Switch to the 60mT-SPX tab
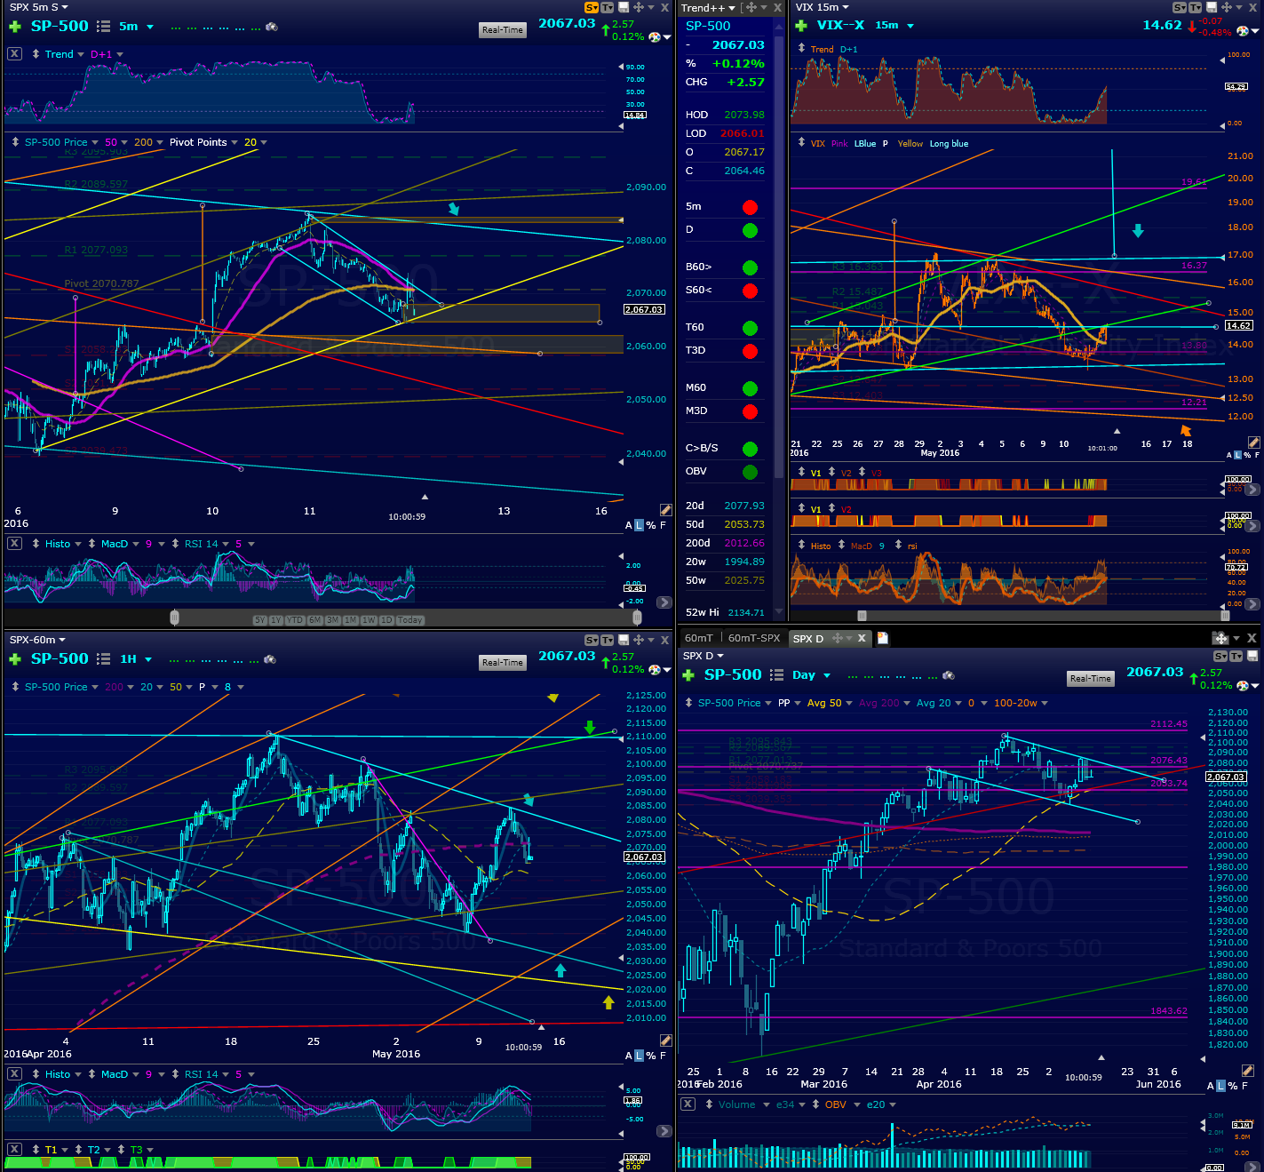 pyautogui.click(x=754, y=638)
